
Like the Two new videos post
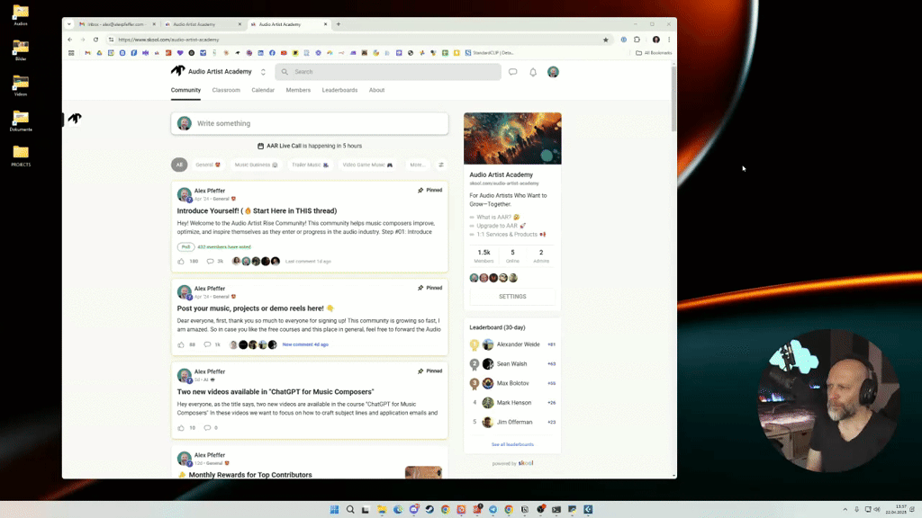[x=181, y=427]
